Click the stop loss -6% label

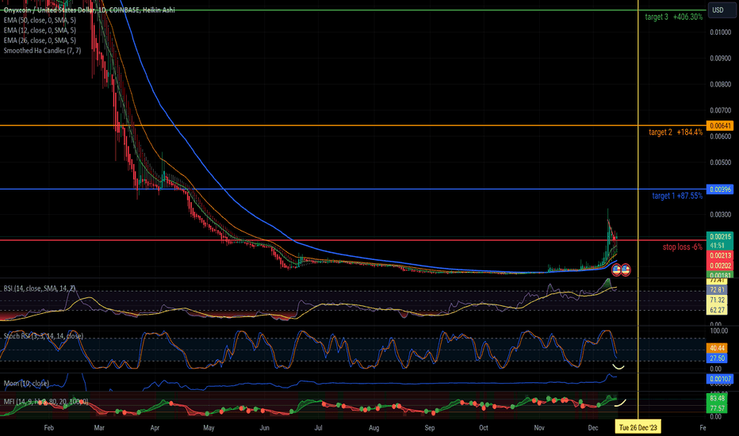683,247
